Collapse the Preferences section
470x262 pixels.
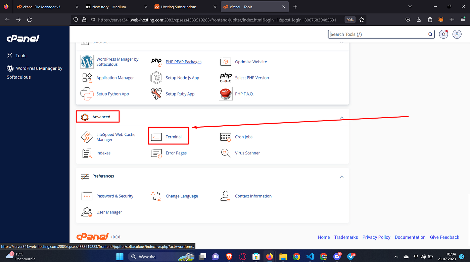tap(341, 177)
